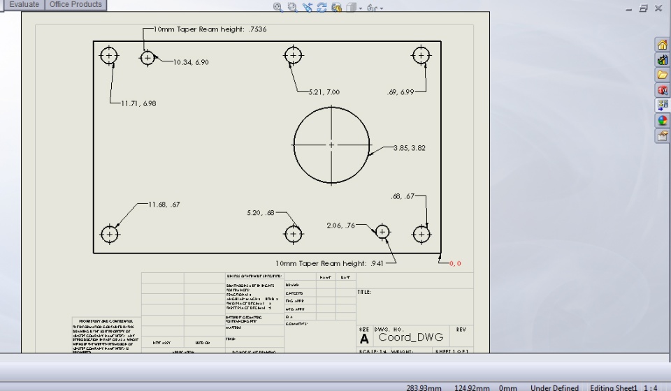The width and height of the screenshot is (671, 391).
Task: Select the 11.68, .67 coordinate note
Action: [164, 205]
